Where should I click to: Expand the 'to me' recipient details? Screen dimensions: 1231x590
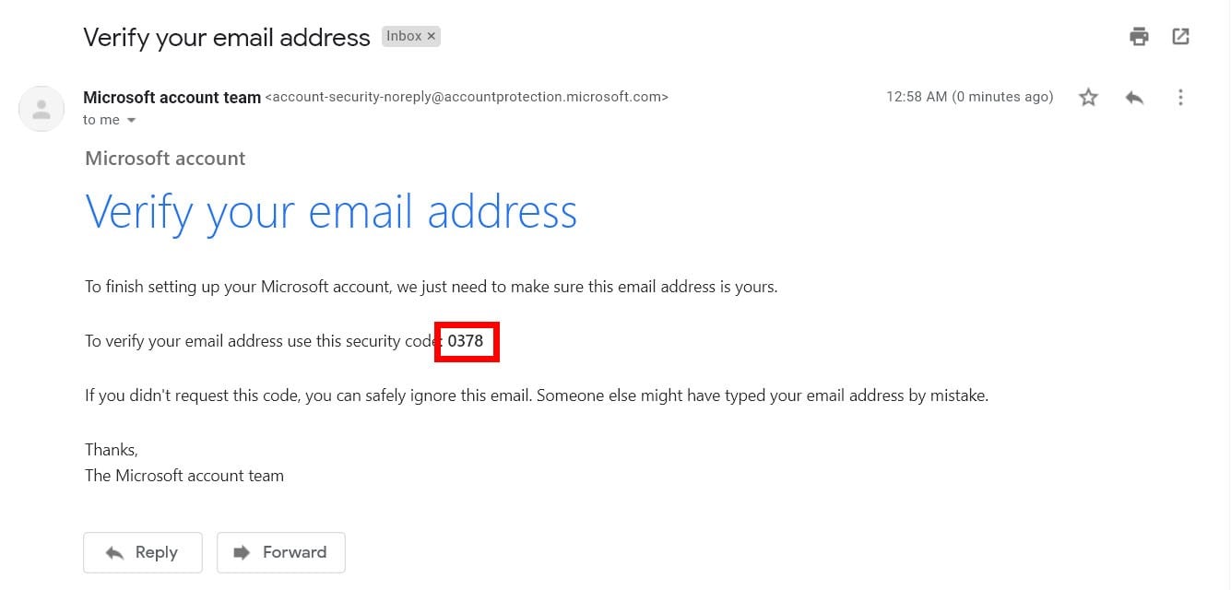tap(109, 119)
